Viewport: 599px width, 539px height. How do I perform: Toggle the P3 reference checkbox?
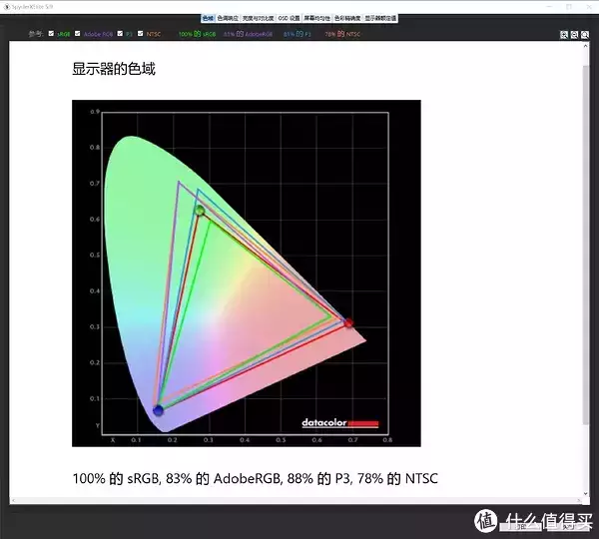120,34
